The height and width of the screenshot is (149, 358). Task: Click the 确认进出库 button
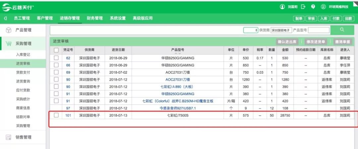[x=287, y=42]
